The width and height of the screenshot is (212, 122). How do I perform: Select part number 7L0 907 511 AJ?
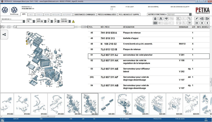[109, 55]
